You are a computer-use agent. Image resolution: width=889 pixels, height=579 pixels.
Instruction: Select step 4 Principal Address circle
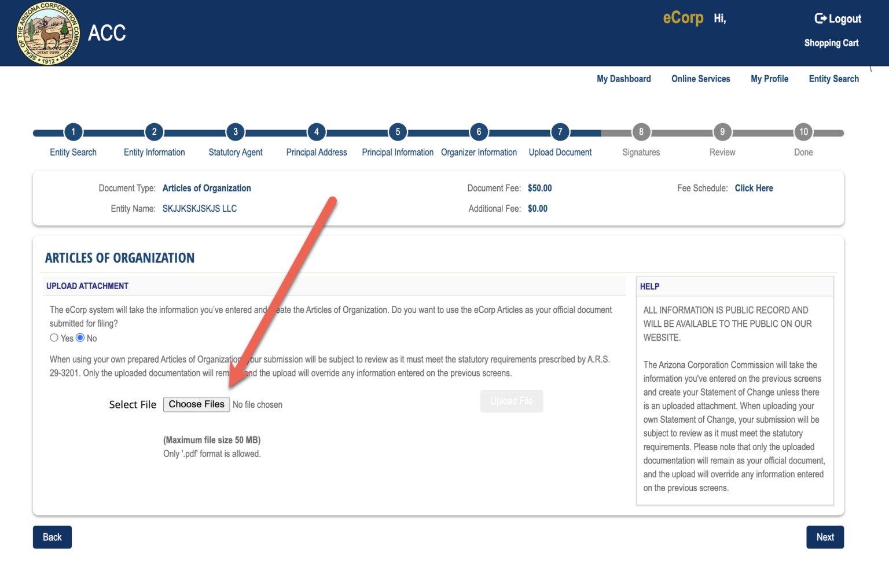coord(317,132)
